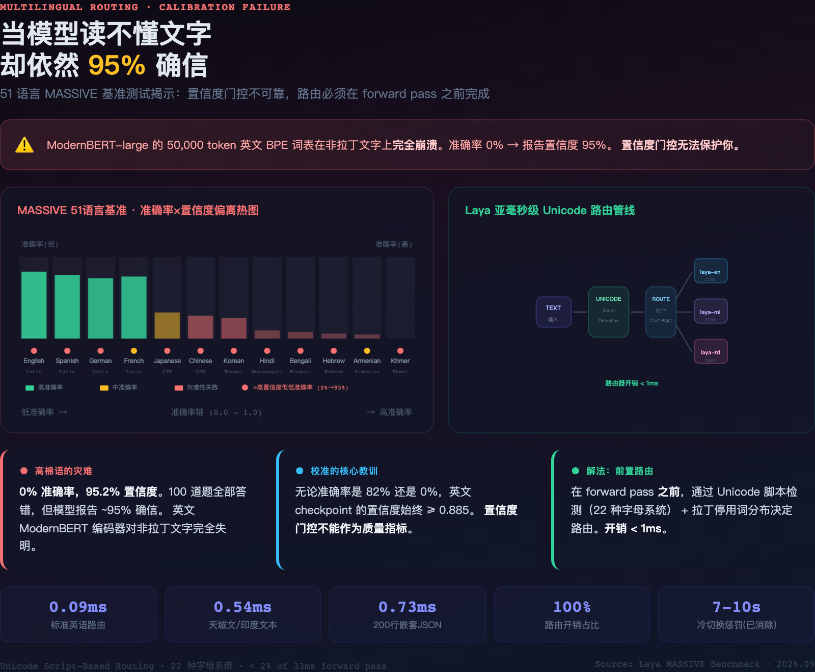Click the Chinese red accuracy bar
This screenshot has width=815, height=672.
click(200, 327)
